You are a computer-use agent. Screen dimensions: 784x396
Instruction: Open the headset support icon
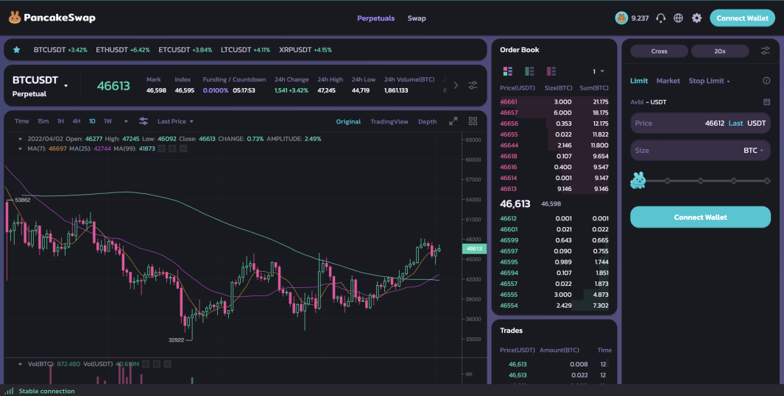[x=660, y=18]
